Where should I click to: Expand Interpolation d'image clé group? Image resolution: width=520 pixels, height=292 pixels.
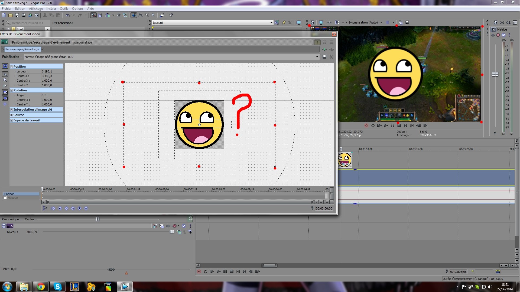point(12,109)
